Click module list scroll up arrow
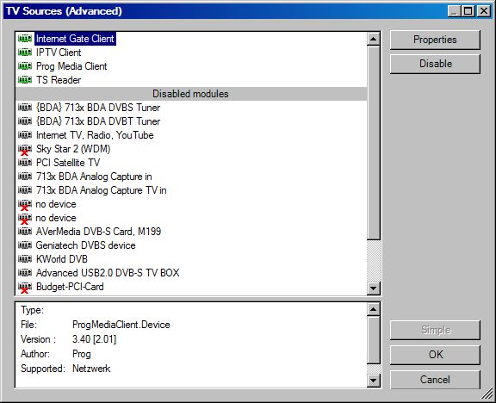The width and height of the screenshot is (496, 403). pos(373,39)
